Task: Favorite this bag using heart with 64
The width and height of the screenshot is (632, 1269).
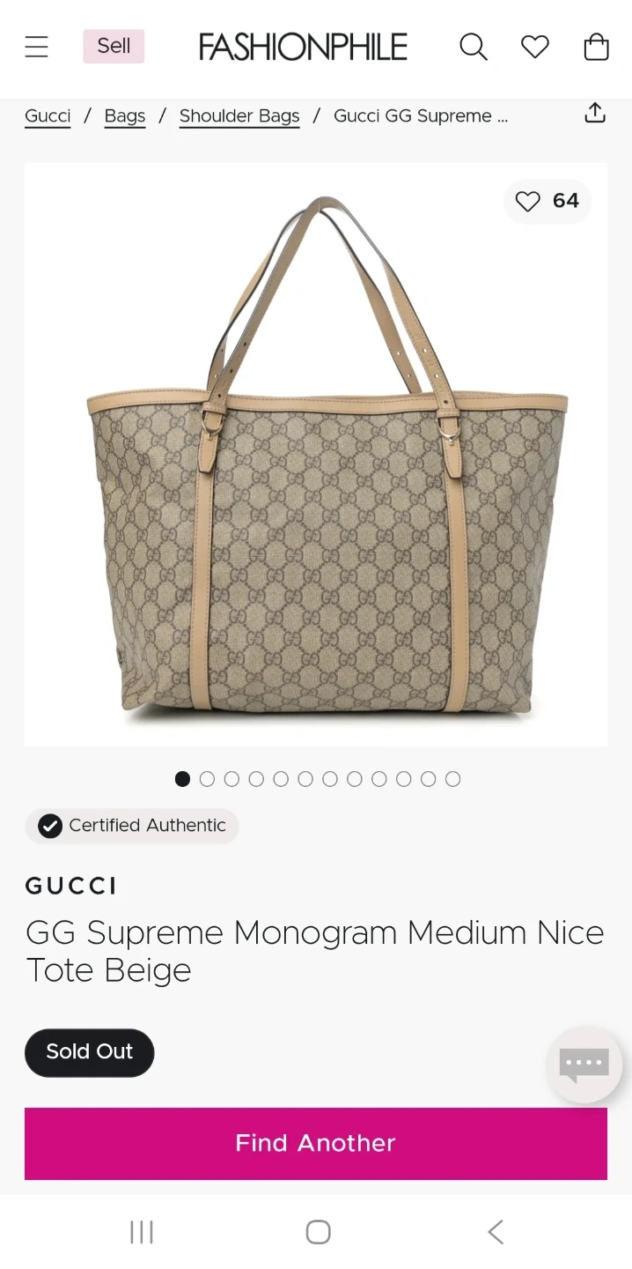Action: 547,201
